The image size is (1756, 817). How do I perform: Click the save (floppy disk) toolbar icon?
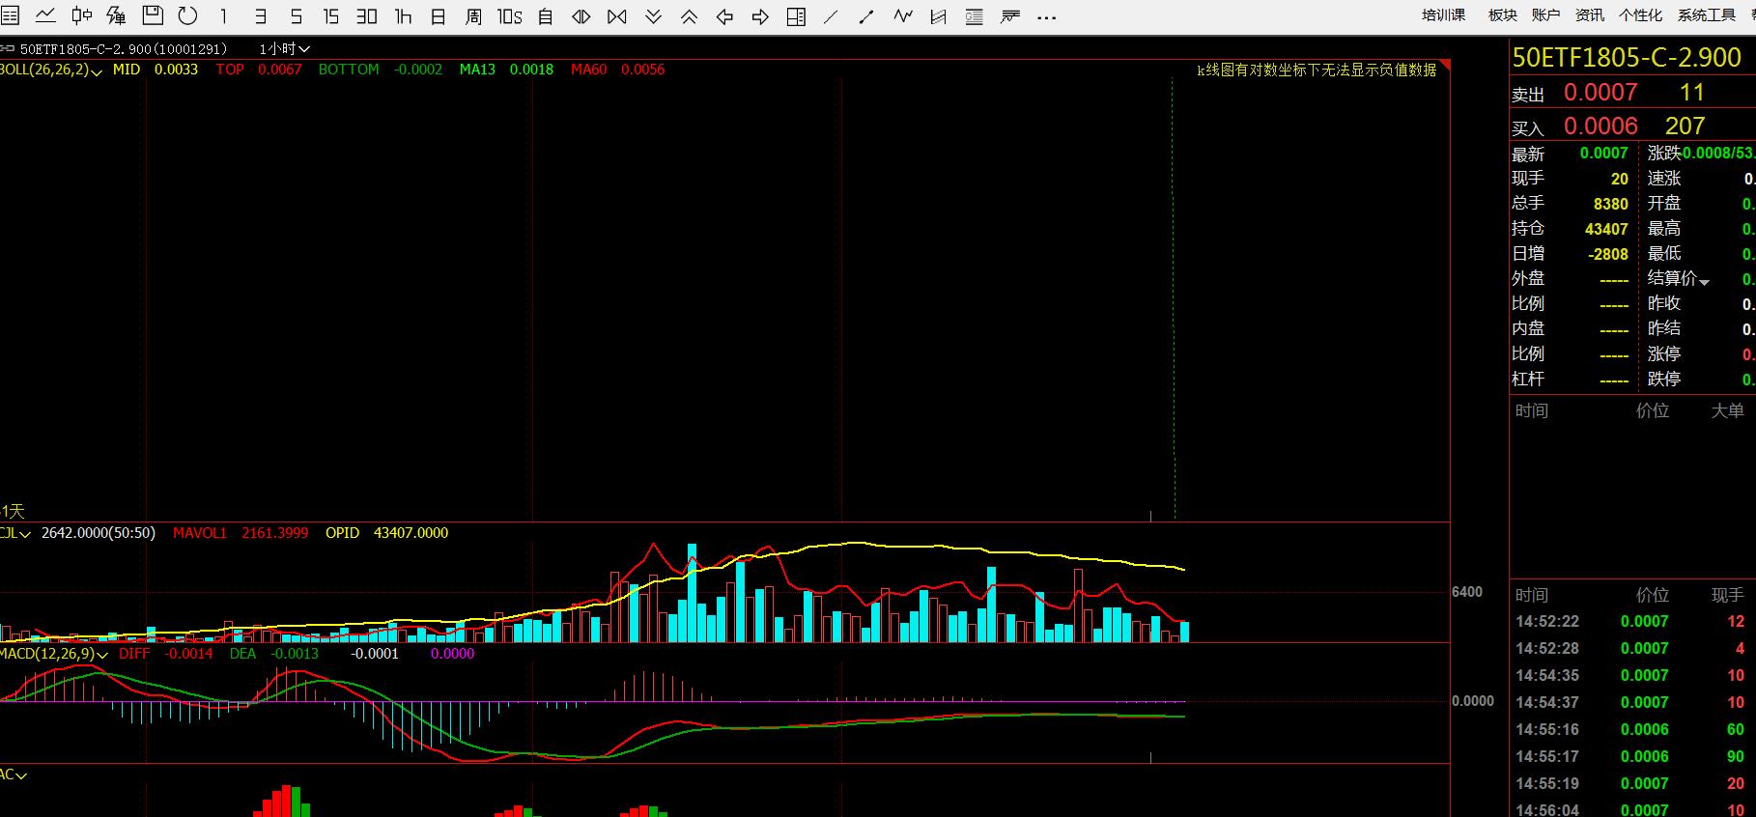pos(153,15)
